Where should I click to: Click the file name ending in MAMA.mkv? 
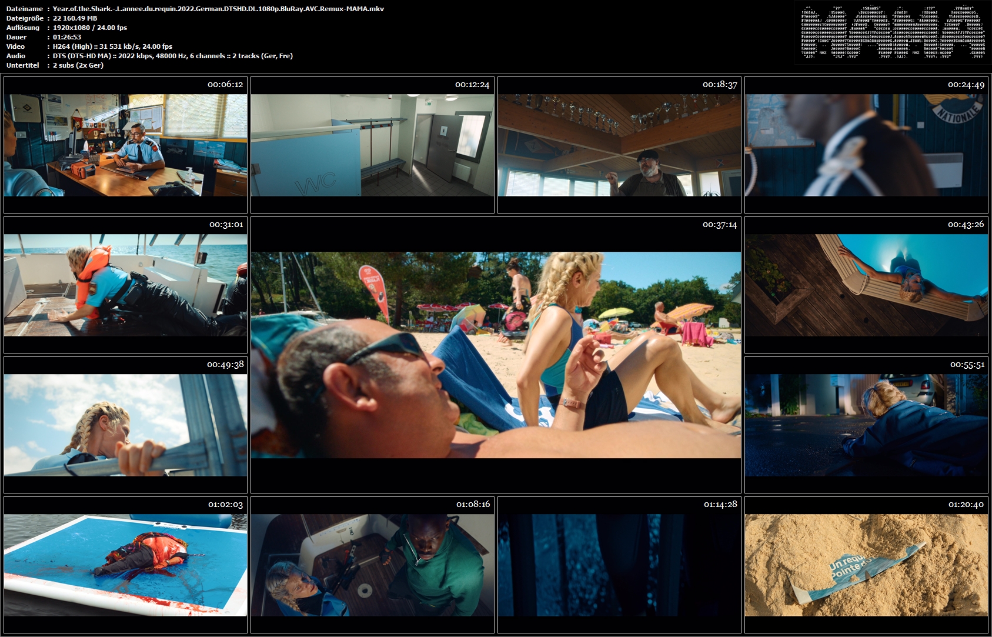[218, 9]
